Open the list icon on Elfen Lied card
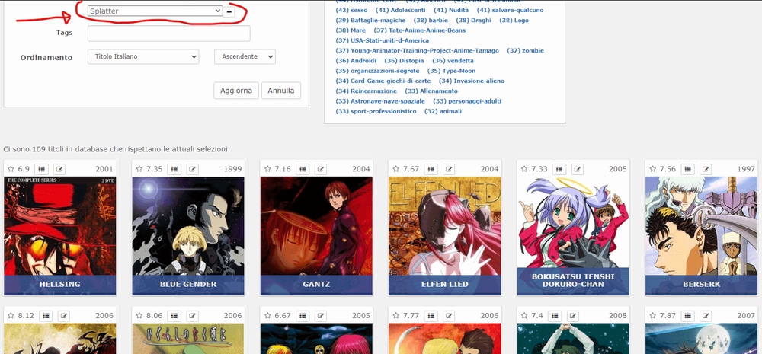Screen dimensions: 762x354 coord(431,169)
